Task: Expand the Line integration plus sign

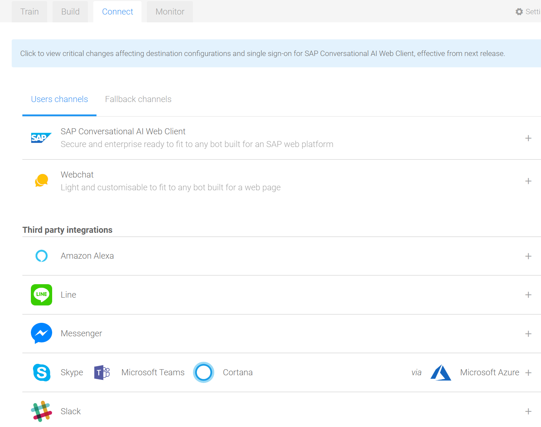Action: point(528,295)
